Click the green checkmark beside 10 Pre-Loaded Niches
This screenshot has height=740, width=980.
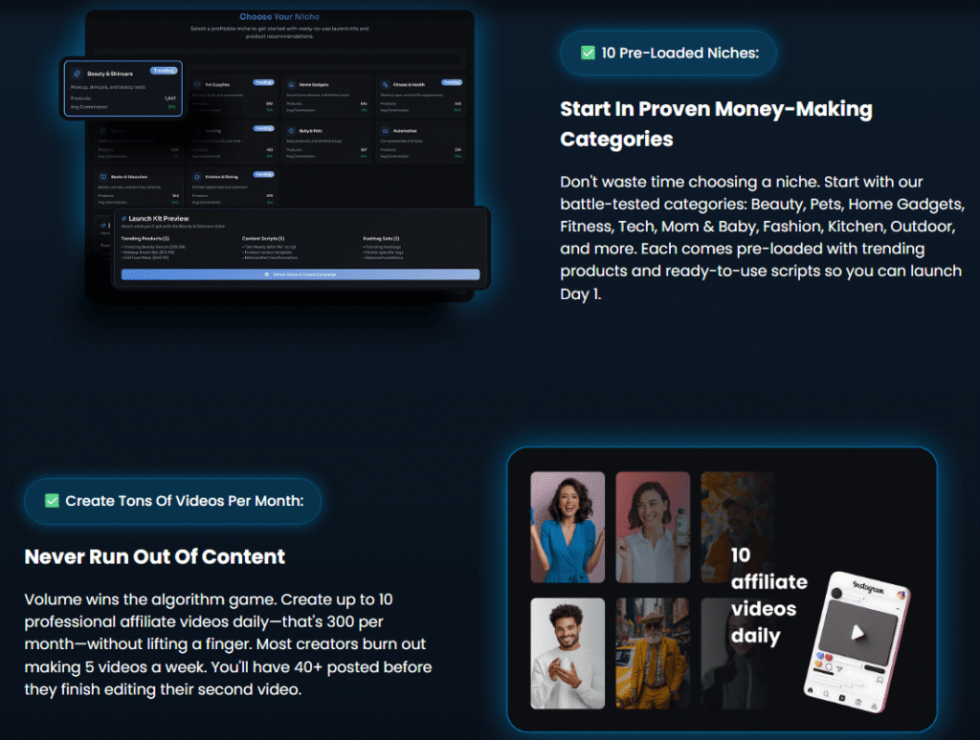click(x=589, y=54)
